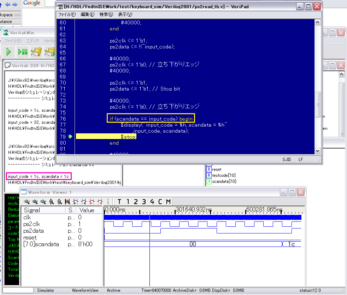Select the ps2clk signal row

point(62,224)
